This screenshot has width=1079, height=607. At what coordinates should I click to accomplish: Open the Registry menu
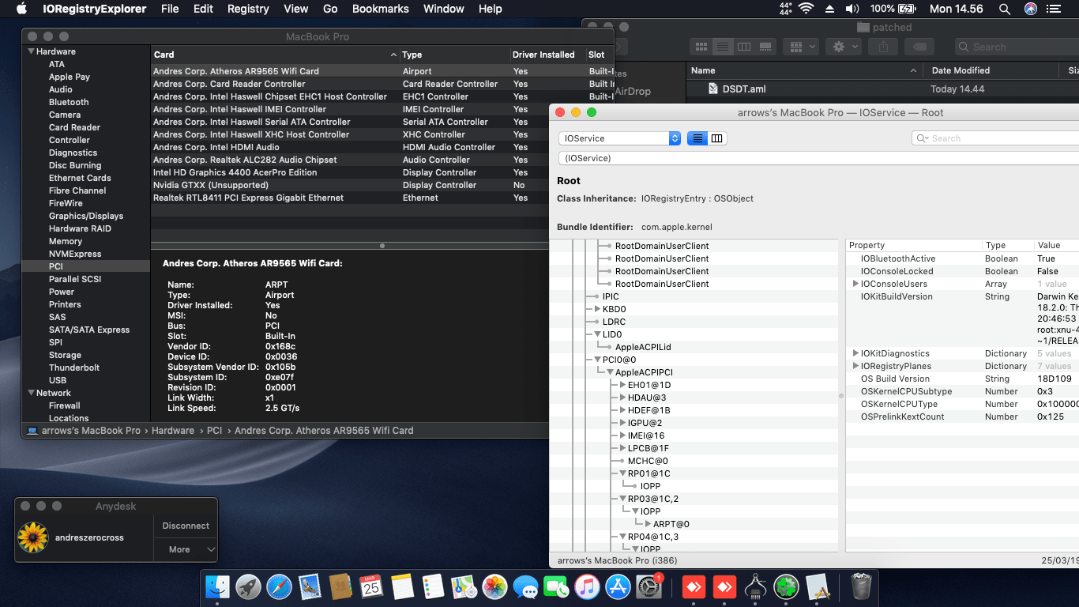248,9
